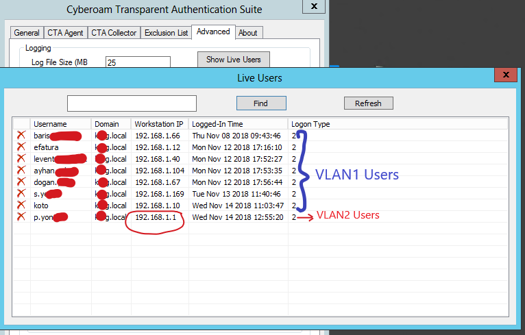Focus the live users search field
Image resolution: width=525 pixels, height=335 pixels.
pyautogui.click(x=132, y=103)
